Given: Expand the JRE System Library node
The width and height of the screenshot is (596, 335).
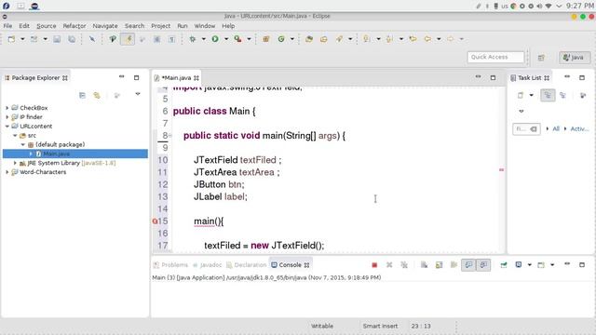Looking at the screenshot, I should pyautogui.click(x=15, y=163).
